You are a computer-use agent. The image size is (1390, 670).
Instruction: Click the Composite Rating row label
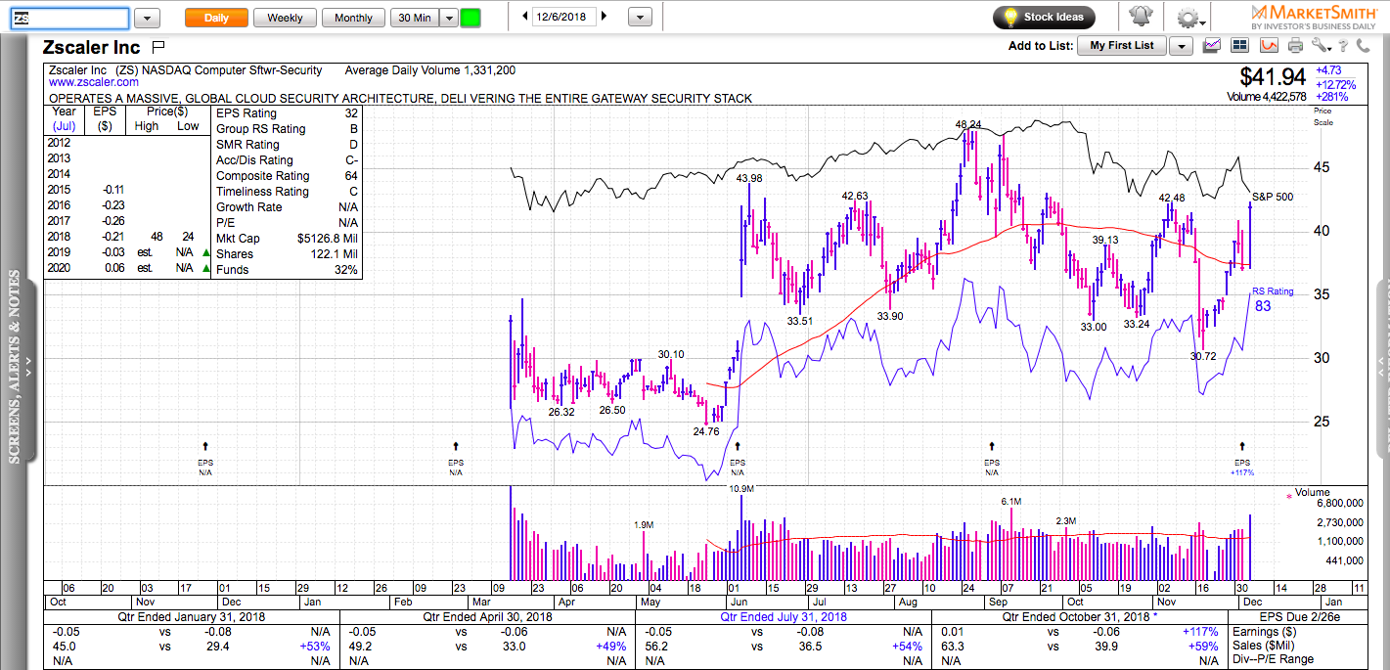pos(262,176)
